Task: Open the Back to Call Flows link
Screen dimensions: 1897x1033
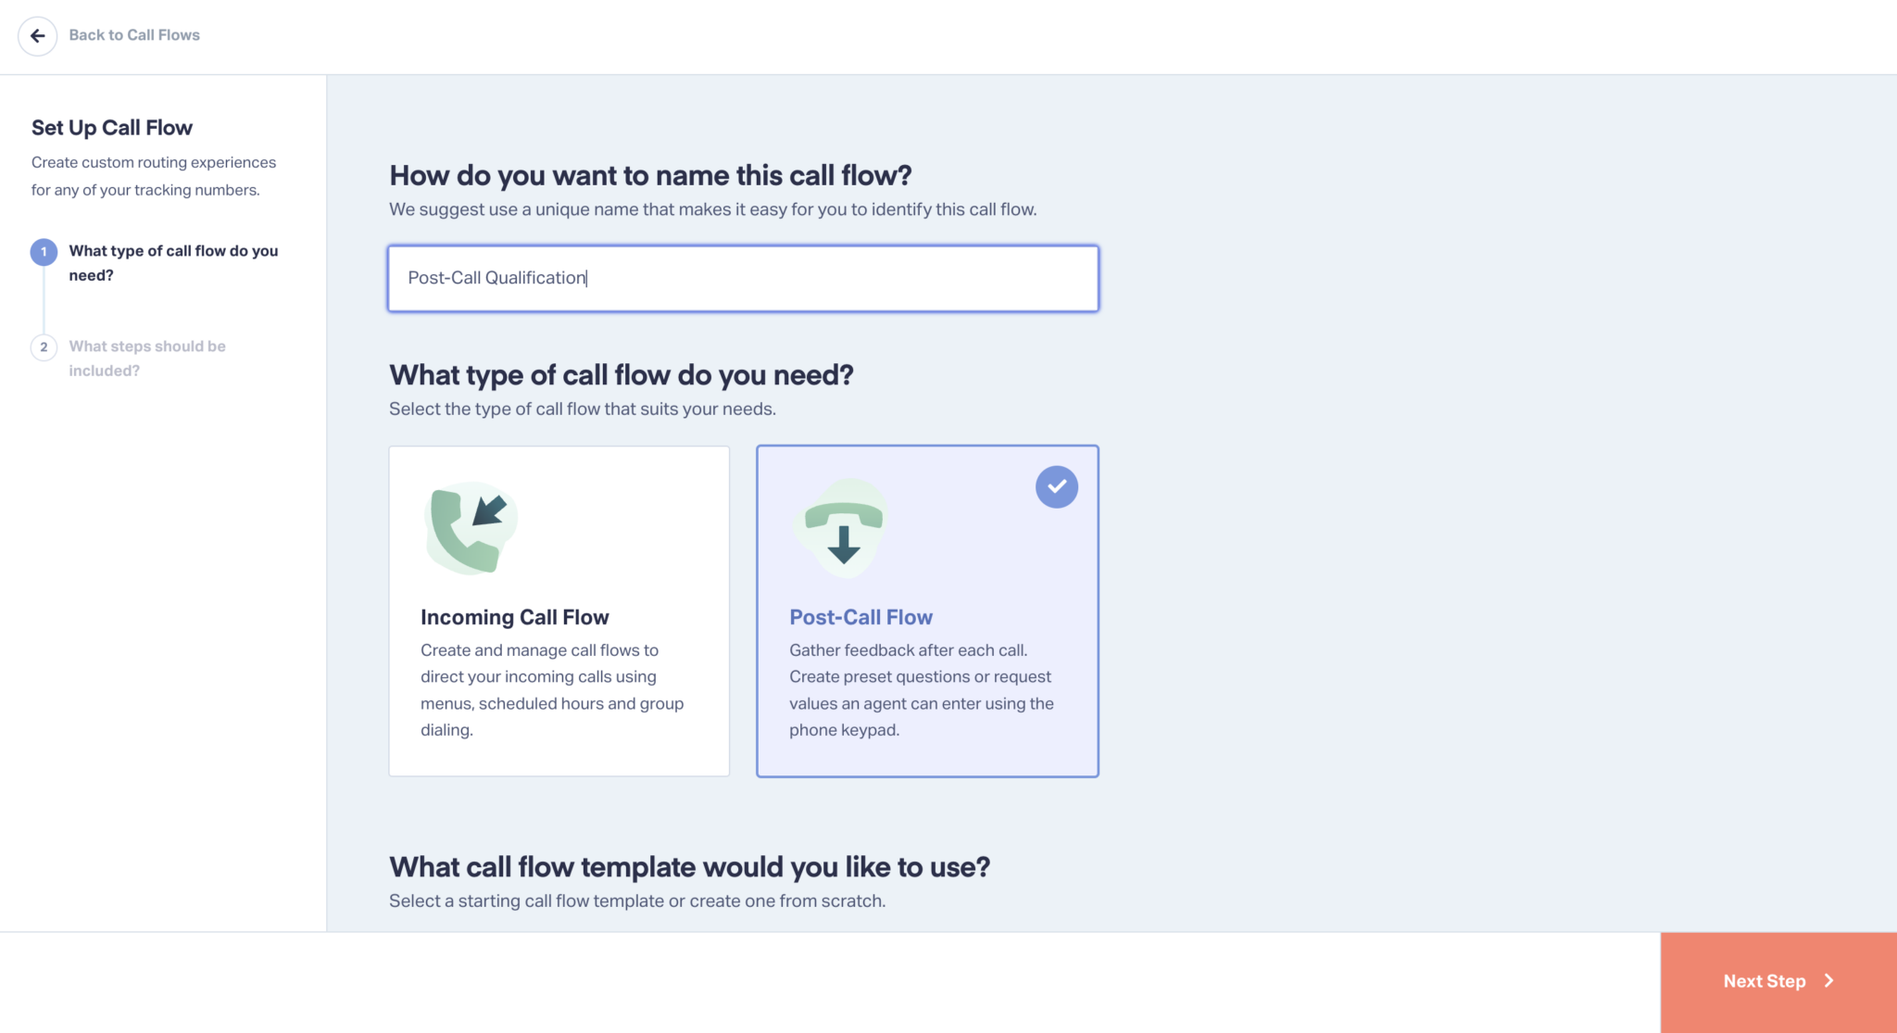Action: 134,35
